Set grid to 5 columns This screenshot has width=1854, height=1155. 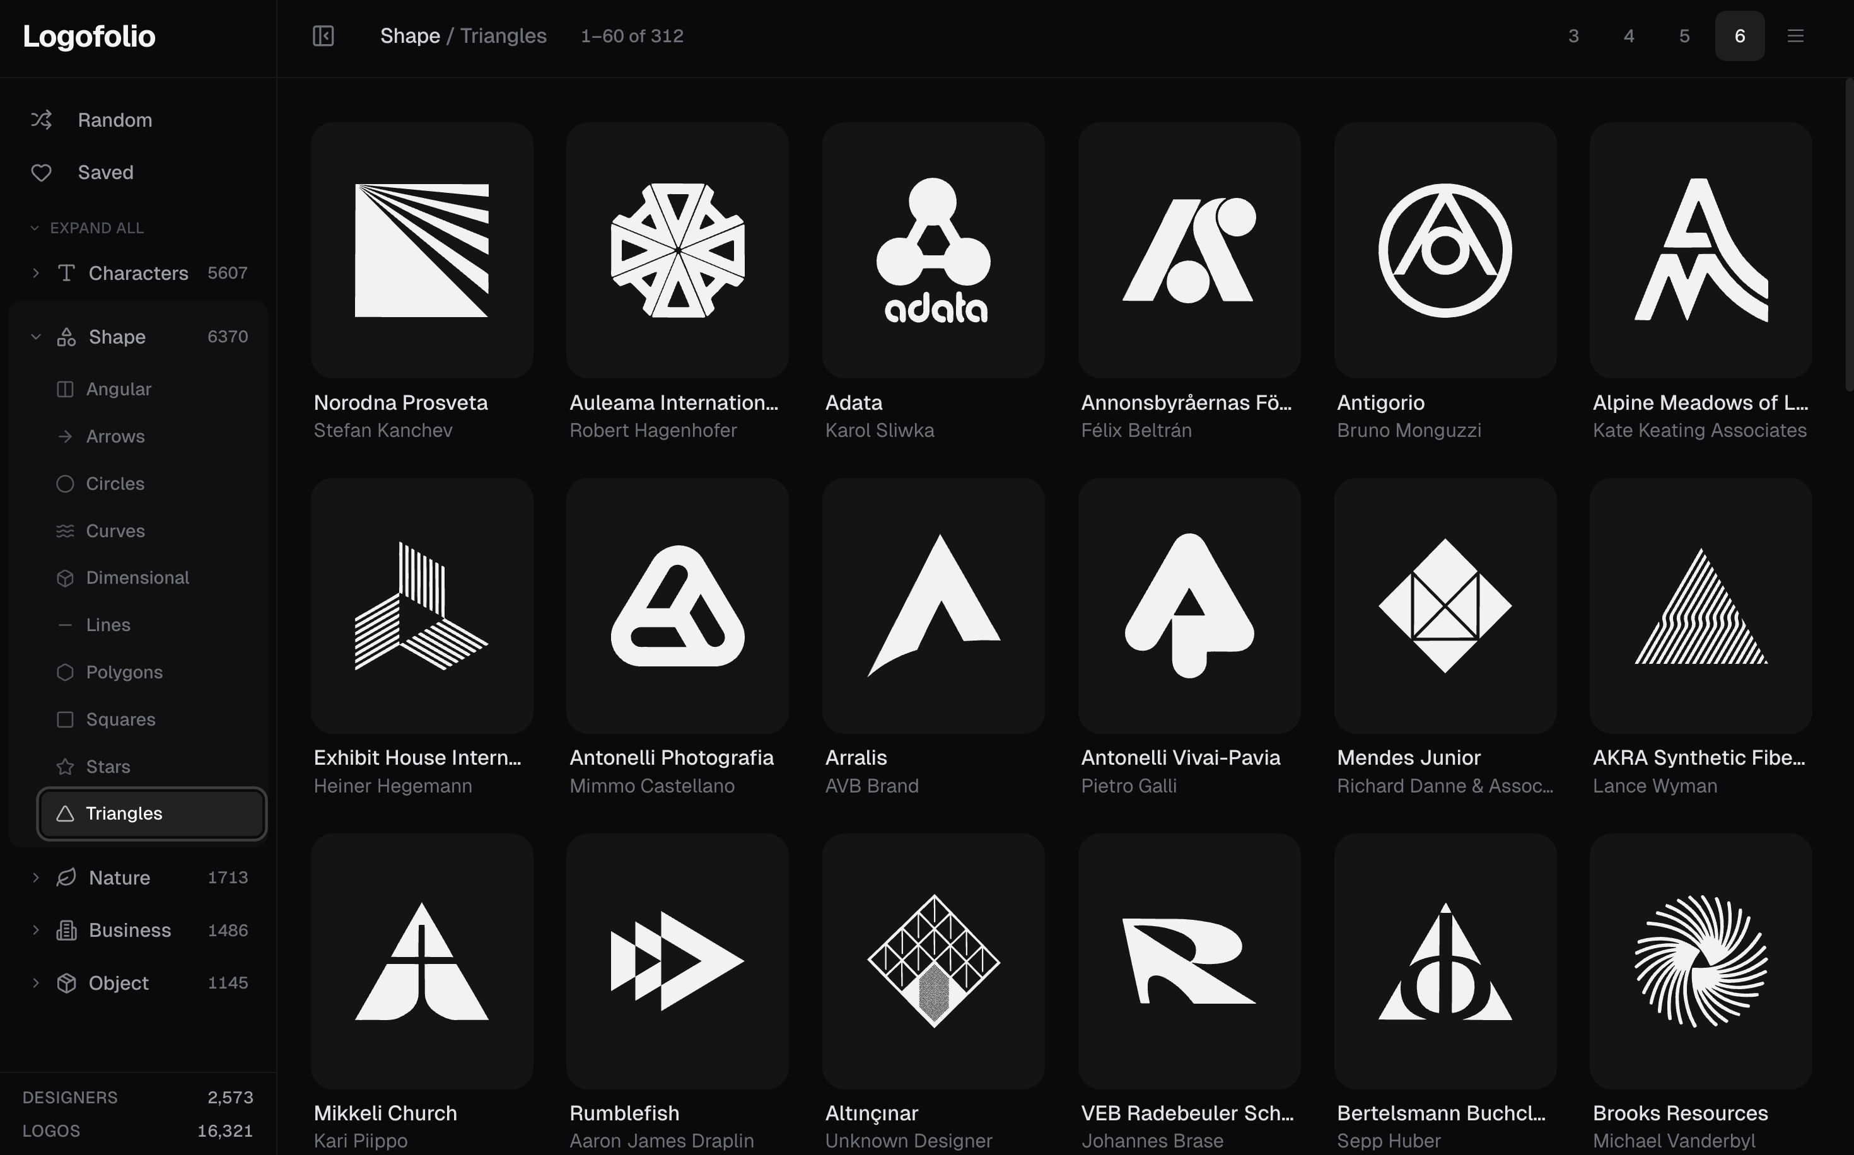point(1684,36)
